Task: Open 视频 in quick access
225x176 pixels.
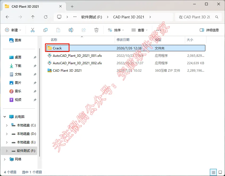Action: [x=15, y=100]
